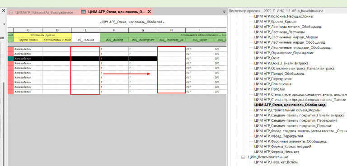Open ЦИМ АГР_Сэндвич-панель покрытия_Перекрытия
The height and width of the screenshot is (166, 347).
(x=295, y=120)
